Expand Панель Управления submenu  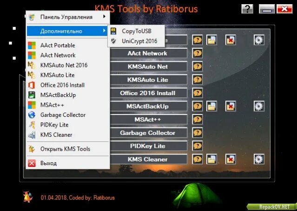click(x=68, y=17)
